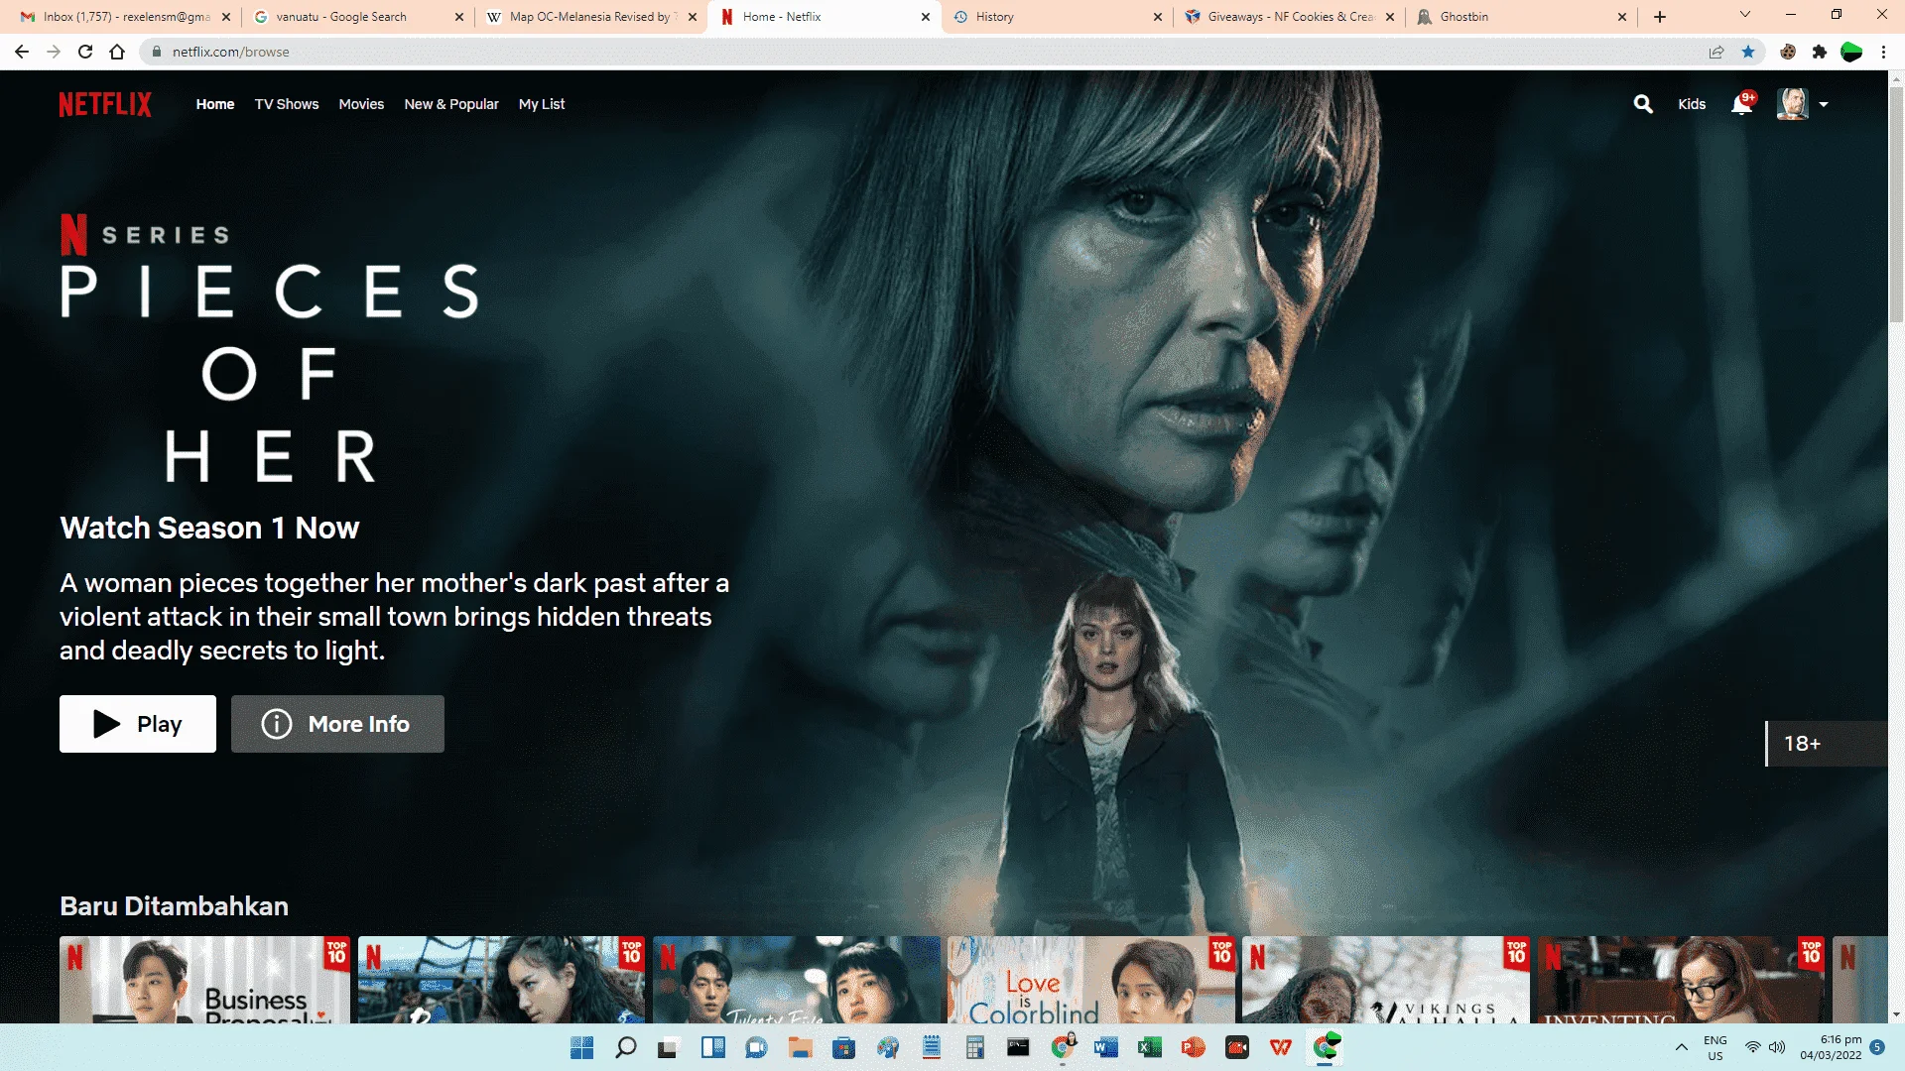Image resolution: width=1905 pixels, height=1071 pixels.
Task: Open the TV Shows section
Action: coord(287,104)
